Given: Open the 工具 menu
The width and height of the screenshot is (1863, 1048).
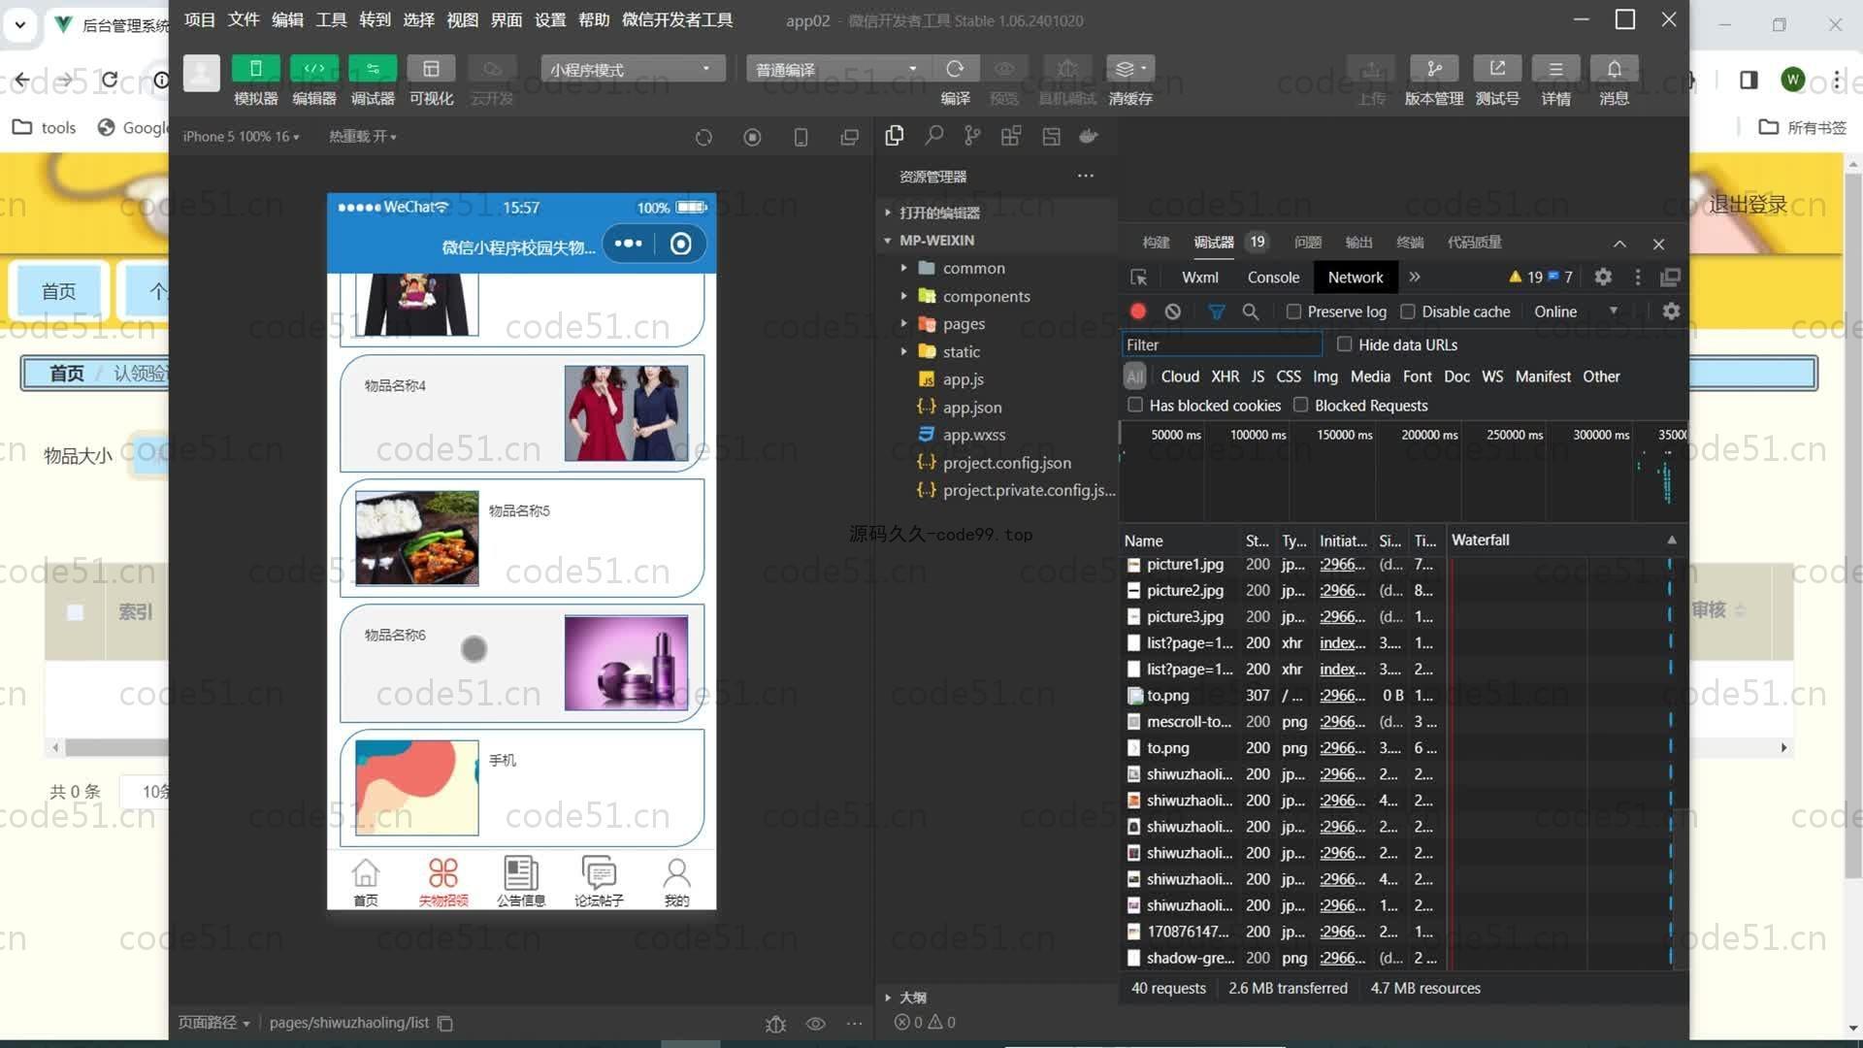Looking at the screenshot, I should 331,20.
